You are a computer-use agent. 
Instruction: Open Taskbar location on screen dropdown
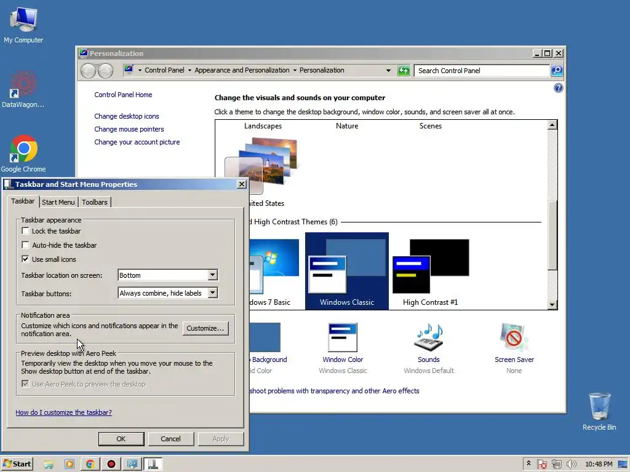pos(168,275)
